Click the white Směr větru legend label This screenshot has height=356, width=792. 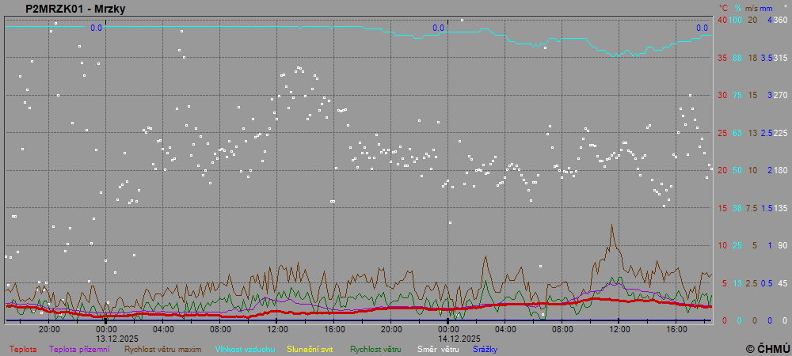coord(438,349)
